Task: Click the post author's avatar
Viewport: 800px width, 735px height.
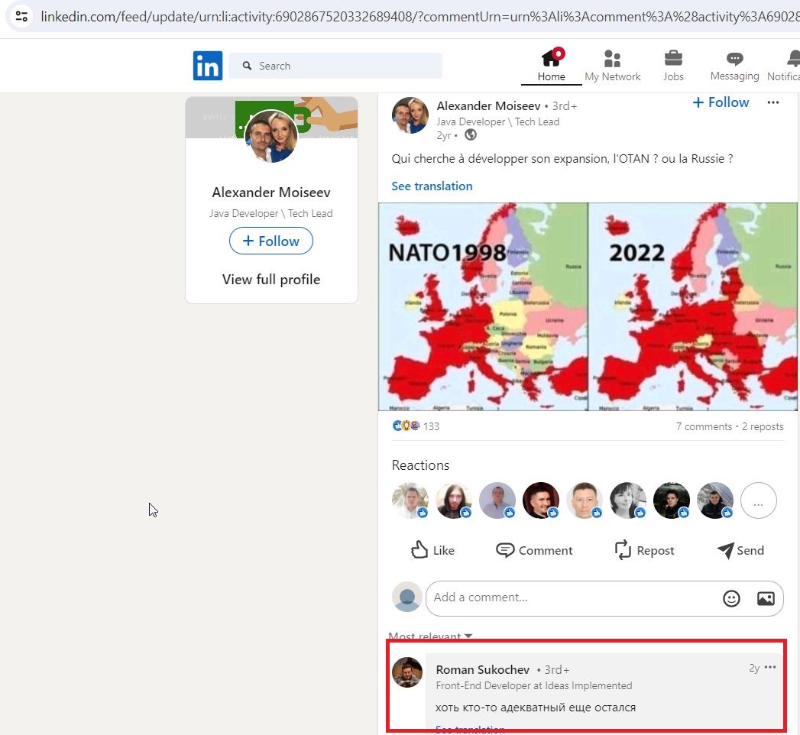Action: click(x=410, y=115)
